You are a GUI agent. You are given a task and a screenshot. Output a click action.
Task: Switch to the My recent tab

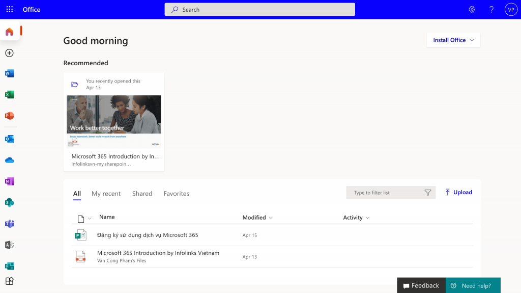106,194
